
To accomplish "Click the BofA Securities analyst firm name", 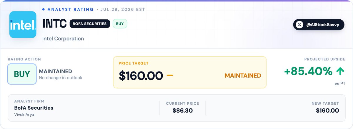I will pos(34,108).
